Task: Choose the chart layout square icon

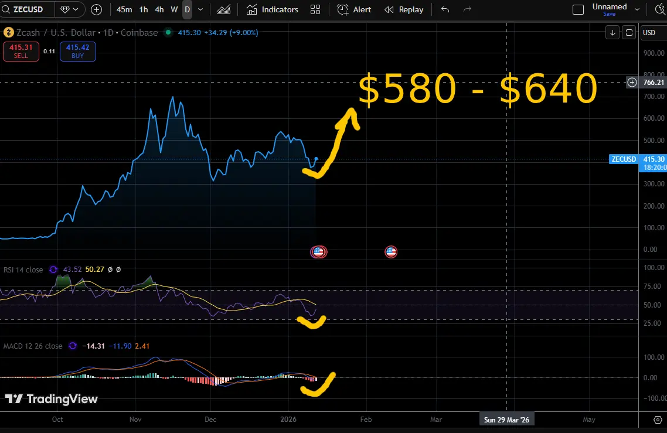Action: point(578,9)
